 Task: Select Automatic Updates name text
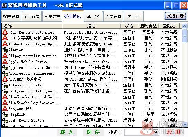[26, 85]
